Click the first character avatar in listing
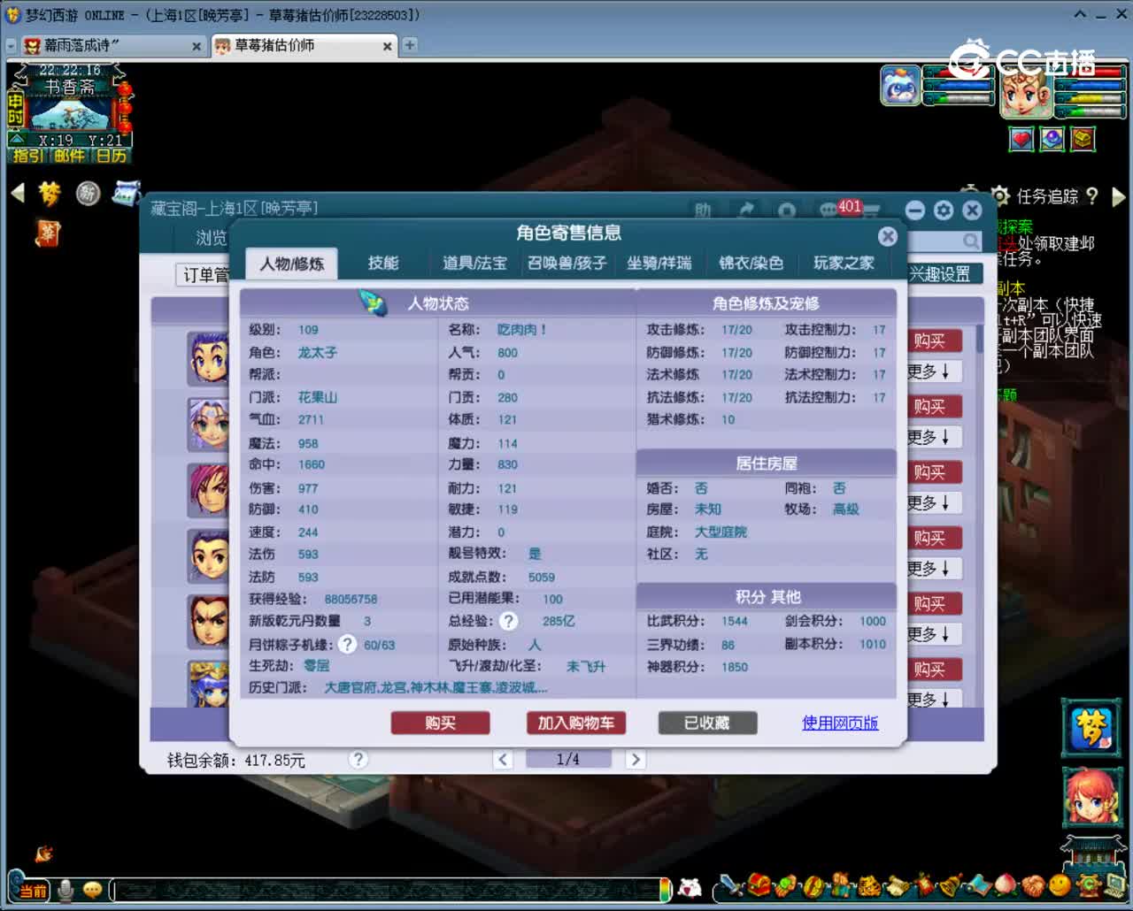 tap(209, 359)
